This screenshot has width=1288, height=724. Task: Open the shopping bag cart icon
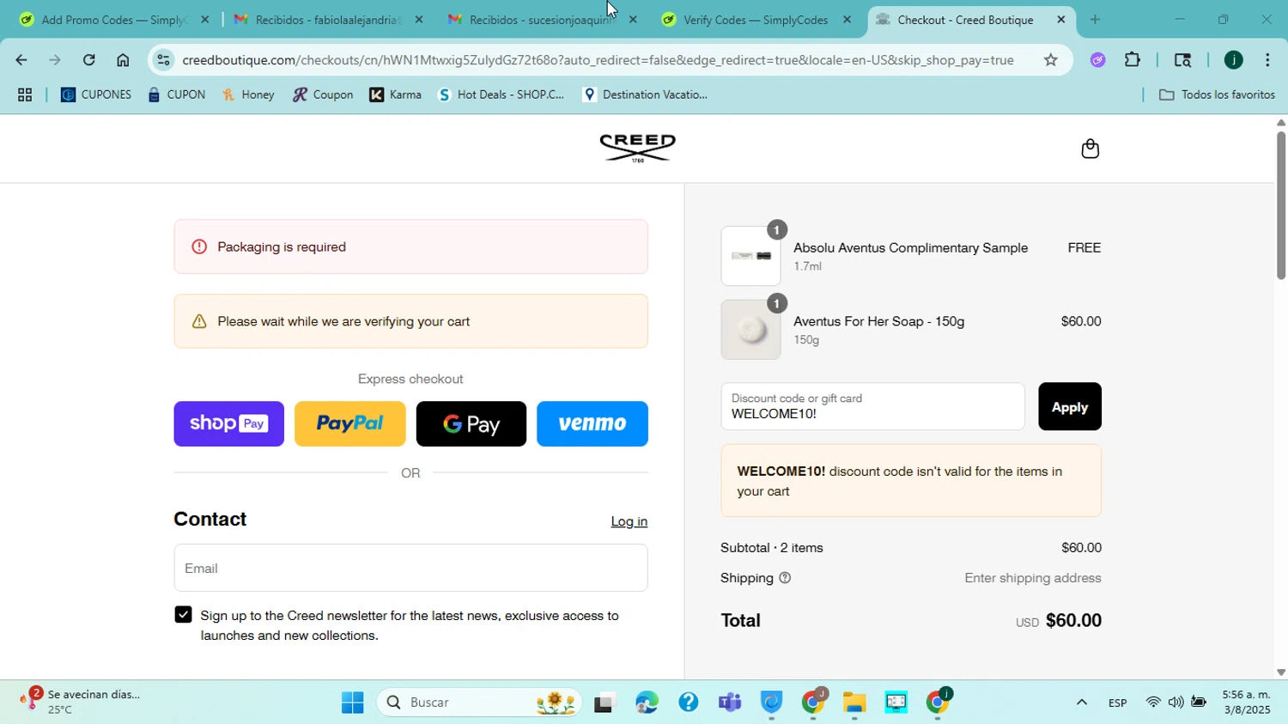tap(1090, 149)
